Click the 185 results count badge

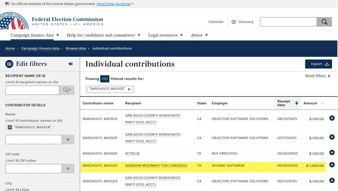pos(105,79)
